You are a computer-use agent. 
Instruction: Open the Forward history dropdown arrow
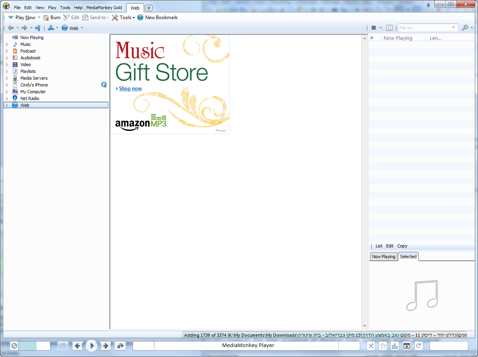click(31, 28)
